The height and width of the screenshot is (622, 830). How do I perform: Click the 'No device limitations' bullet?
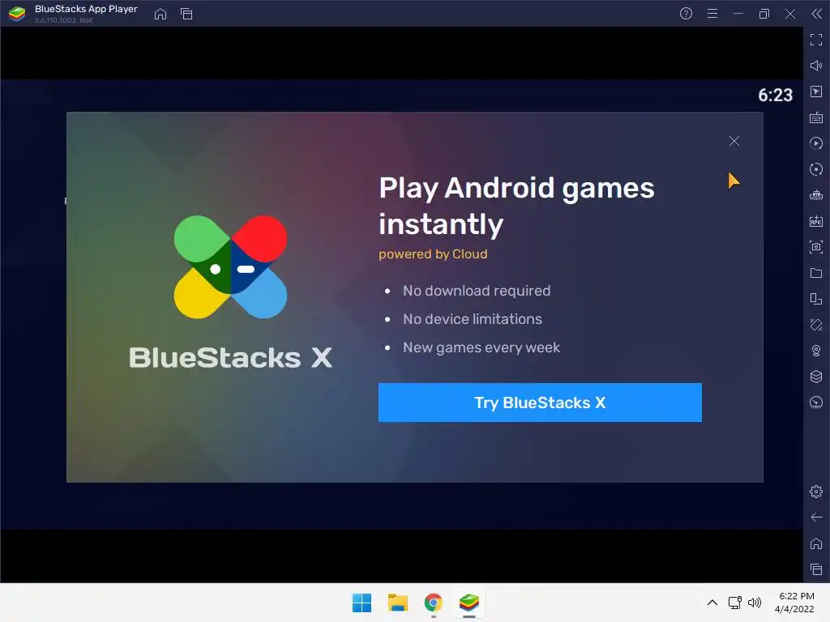point(473,319)
